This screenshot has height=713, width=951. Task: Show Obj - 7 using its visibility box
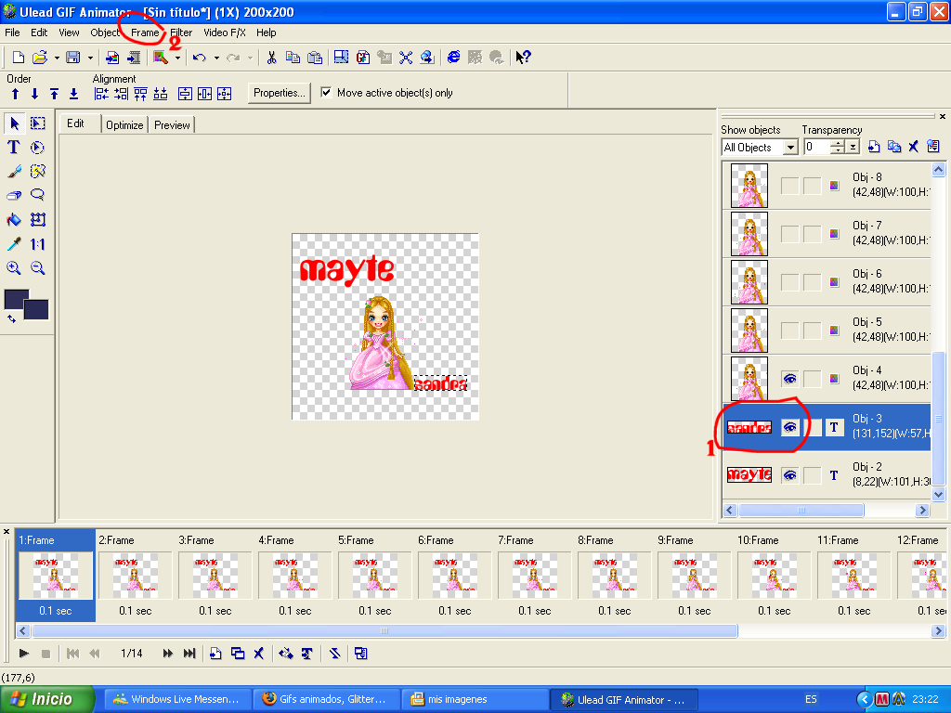[789, 234]
